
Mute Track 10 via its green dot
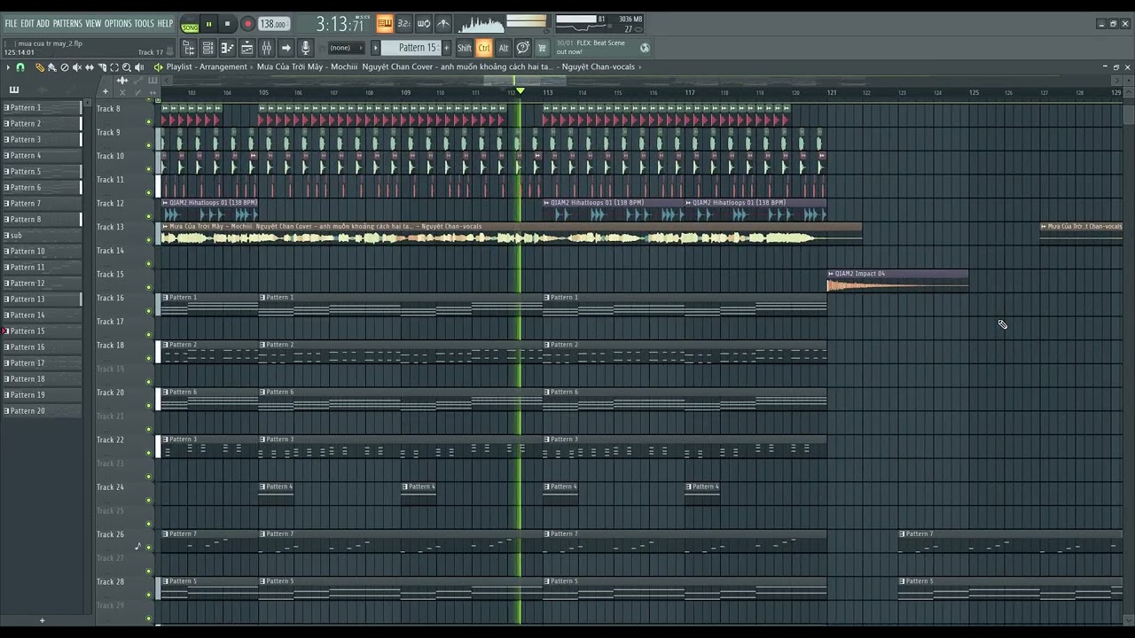pyautogui.click(x=149, y=169)
